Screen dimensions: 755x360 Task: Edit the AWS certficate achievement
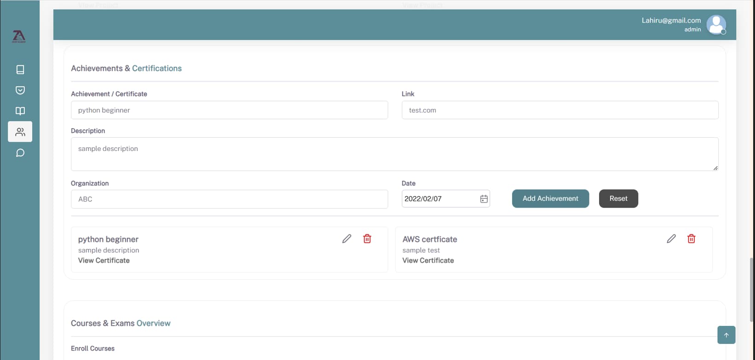(671, 238)
